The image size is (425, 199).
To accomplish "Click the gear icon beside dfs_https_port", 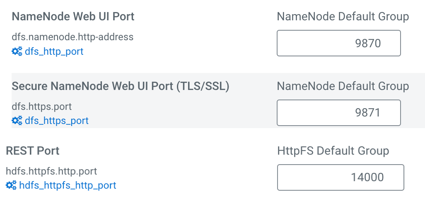I will [x=17, y=120].
